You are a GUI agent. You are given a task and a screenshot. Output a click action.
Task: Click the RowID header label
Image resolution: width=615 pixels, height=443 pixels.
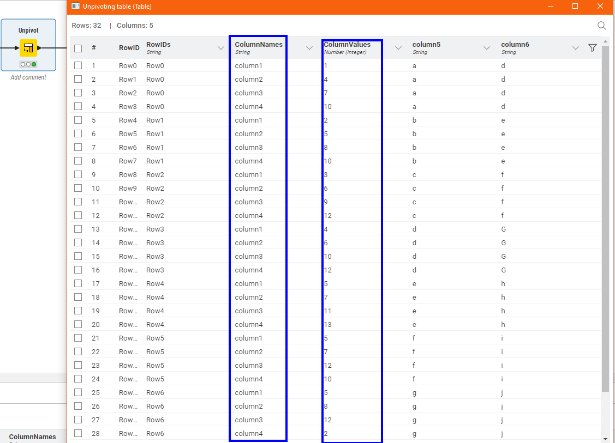point(129,48)
